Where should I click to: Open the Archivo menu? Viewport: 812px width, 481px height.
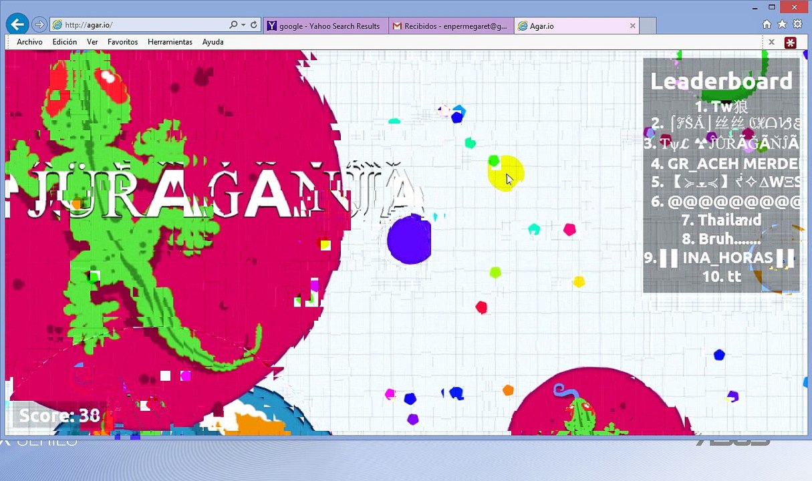click(x=29, y=42)
